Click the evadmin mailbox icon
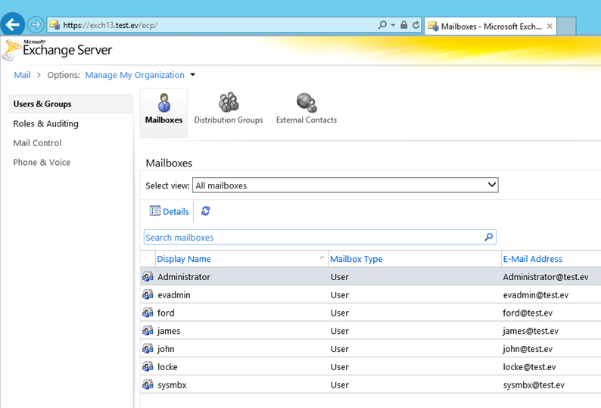This screenshot has width=601, height=408. point(148,294)
